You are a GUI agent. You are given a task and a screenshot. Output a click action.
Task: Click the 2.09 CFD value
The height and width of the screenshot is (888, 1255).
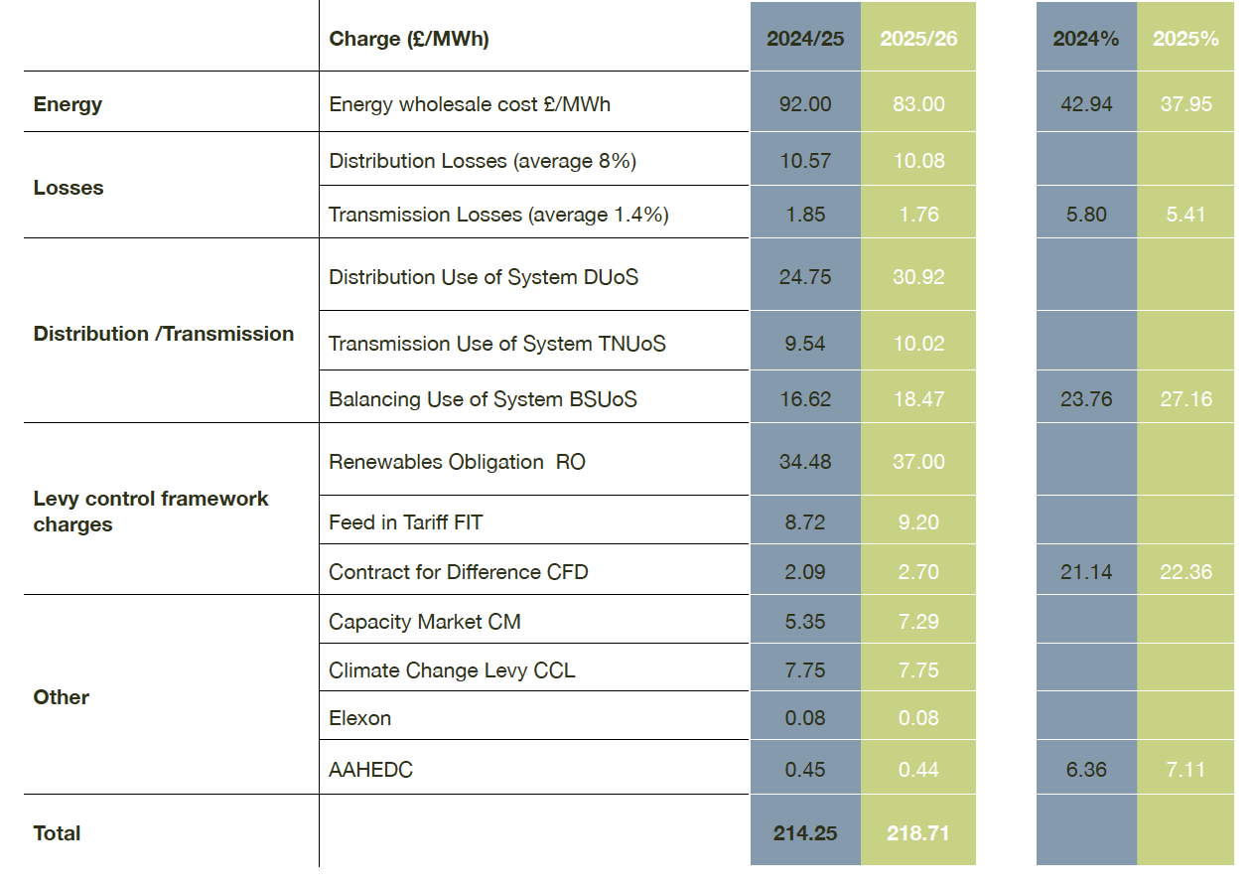coord(805,572)
